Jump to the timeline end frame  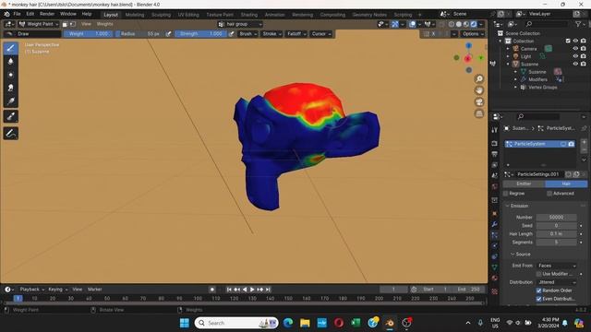[268, 290]
